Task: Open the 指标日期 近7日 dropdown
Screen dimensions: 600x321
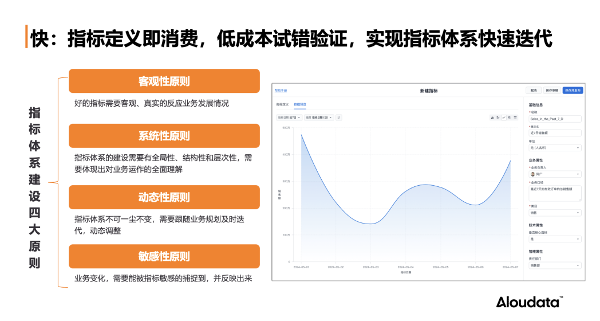Action: [289, 118]
